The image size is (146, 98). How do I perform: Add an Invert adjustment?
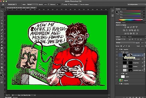tap(125, 33)
